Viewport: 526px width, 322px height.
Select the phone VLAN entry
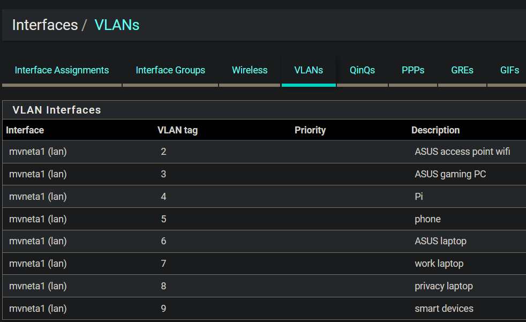pos(427,219)
